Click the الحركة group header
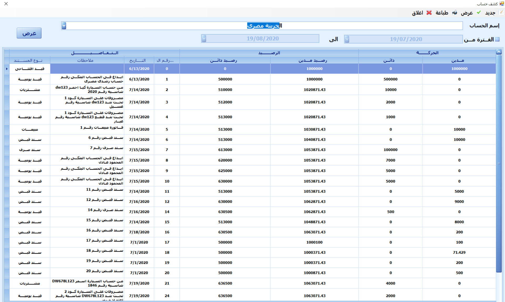This screenshot has width=505, height=302. pyautogui.click(x=427, y=53)
